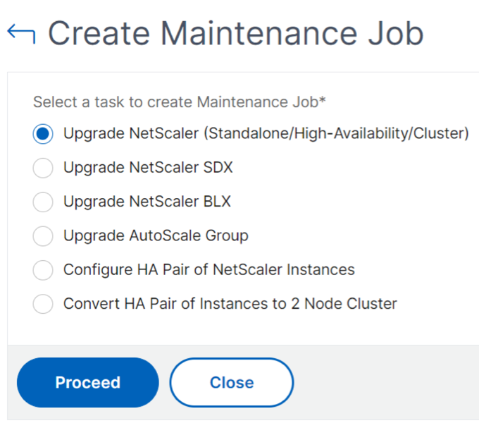Viewport: 479px width, 423px height.
Task: Click the gray footer bar beside Close
Action: (387, 382)
